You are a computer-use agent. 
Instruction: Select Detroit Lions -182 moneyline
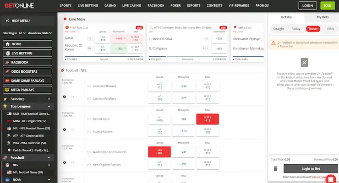click(x=183, y=119)
